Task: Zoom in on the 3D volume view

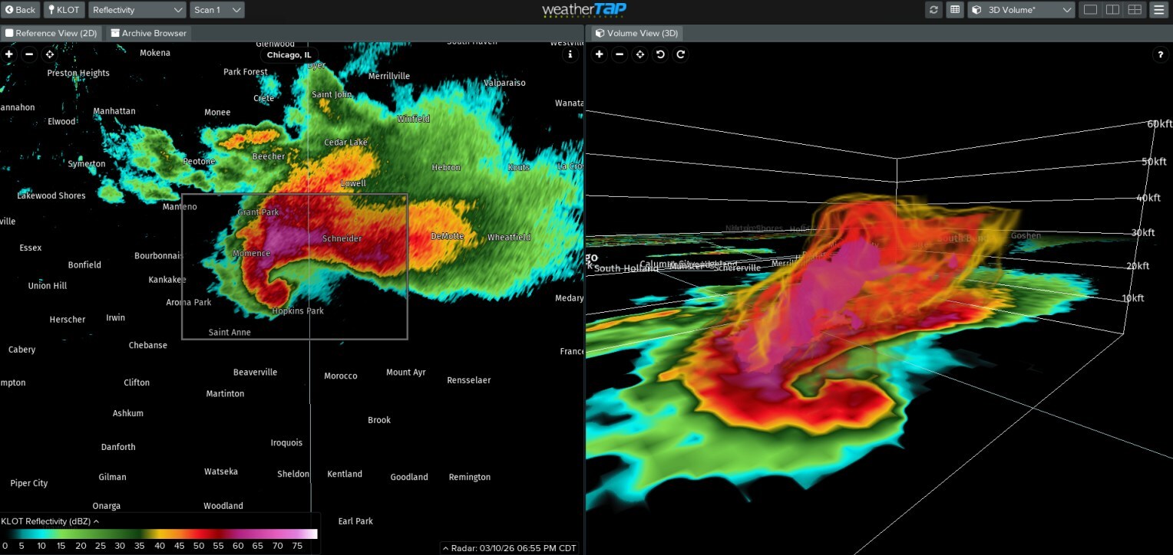Action: pos(600,54)
